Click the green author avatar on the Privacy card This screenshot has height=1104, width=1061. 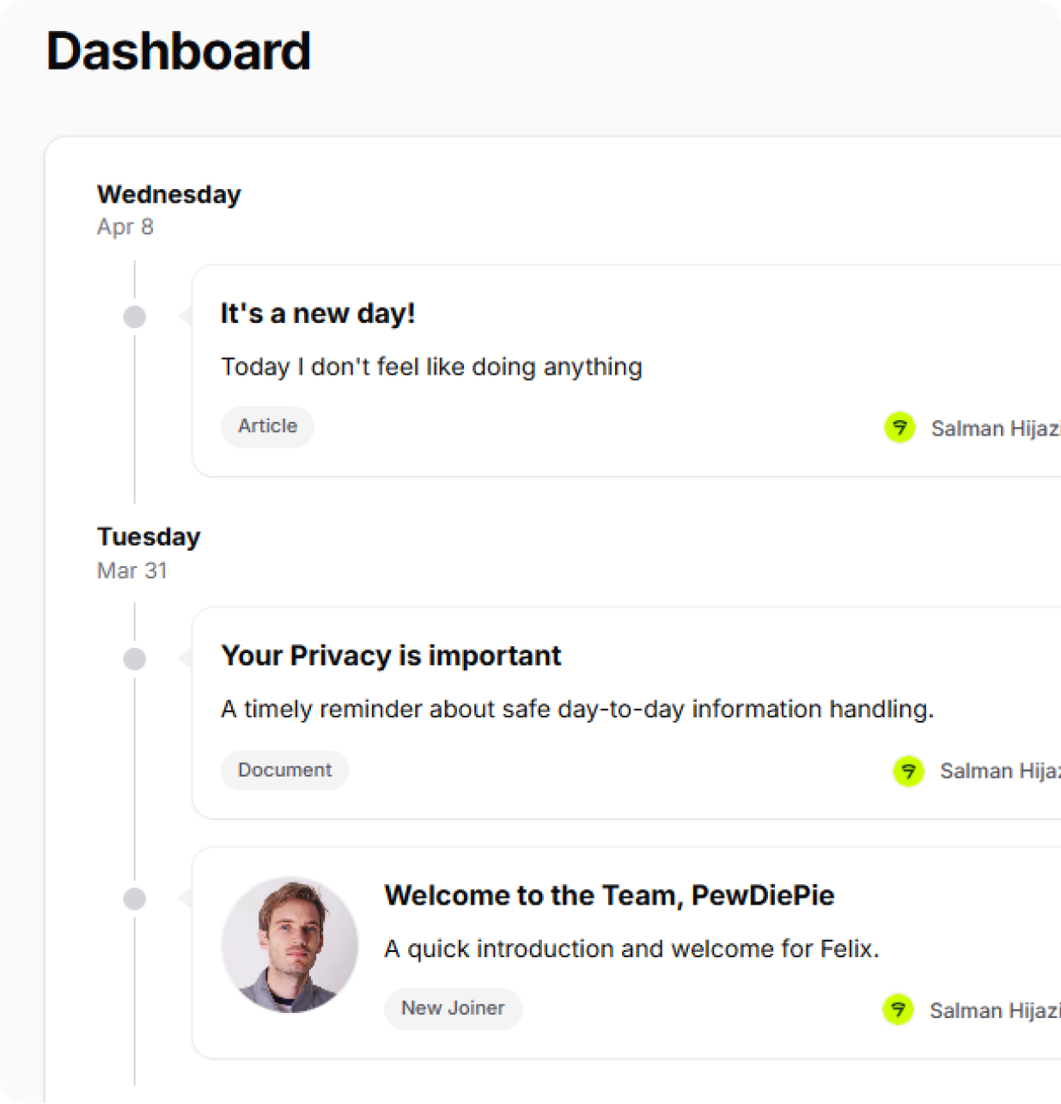click(x=908, y=771)
